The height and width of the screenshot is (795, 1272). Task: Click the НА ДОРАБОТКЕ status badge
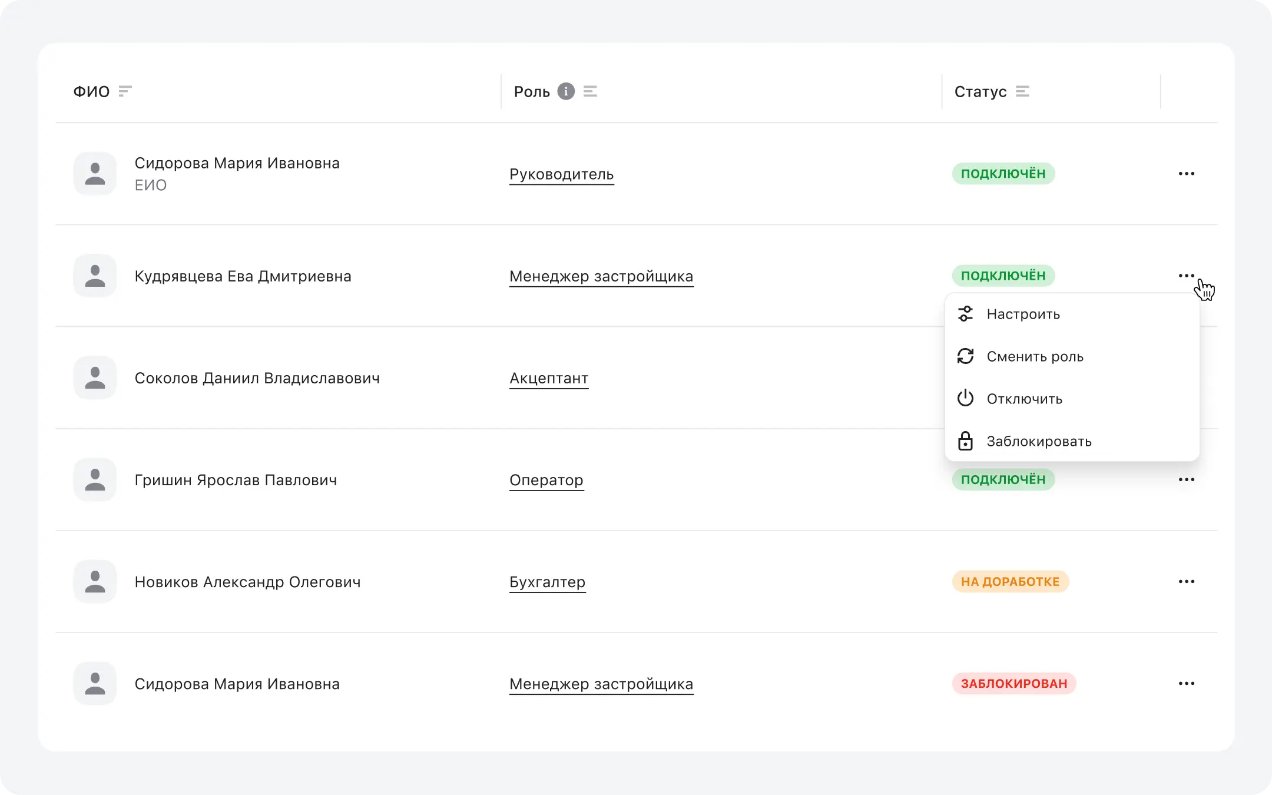click(x=1010, y=581)
